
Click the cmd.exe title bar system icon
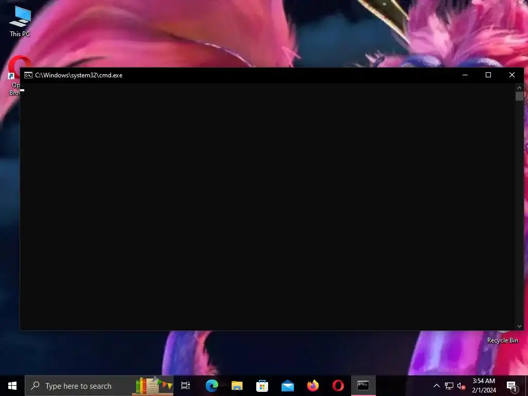click(28, 75)
